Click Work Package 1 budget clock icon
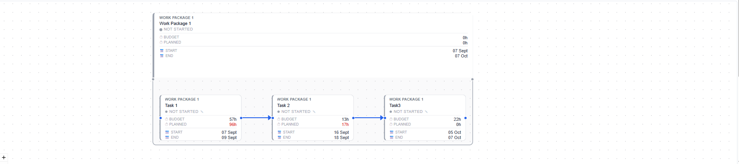This screenshot has height=164, width=739. (x=161, y=37)
